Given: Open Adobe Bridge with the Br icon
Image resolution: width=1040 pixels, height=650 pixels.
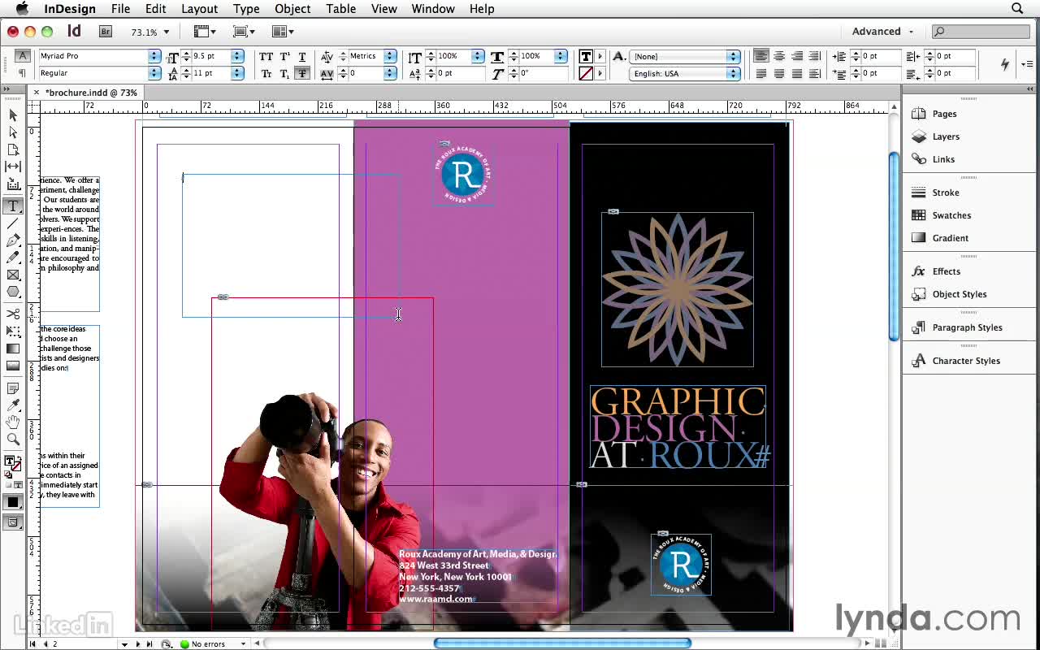Looking at the screenshot, I should [105, 32].
